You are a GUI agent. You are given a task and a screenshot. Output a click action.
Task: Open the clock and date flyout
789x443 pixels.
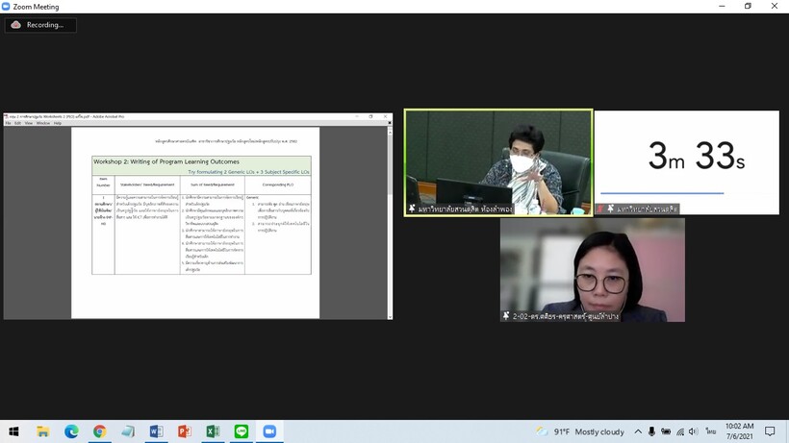click(x=739, y=431)
